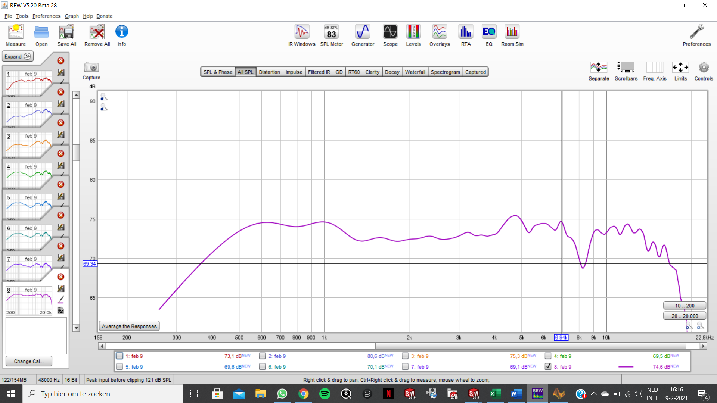Open the Scope tool
Screen dimensions: 717x403
coord(390,35)
